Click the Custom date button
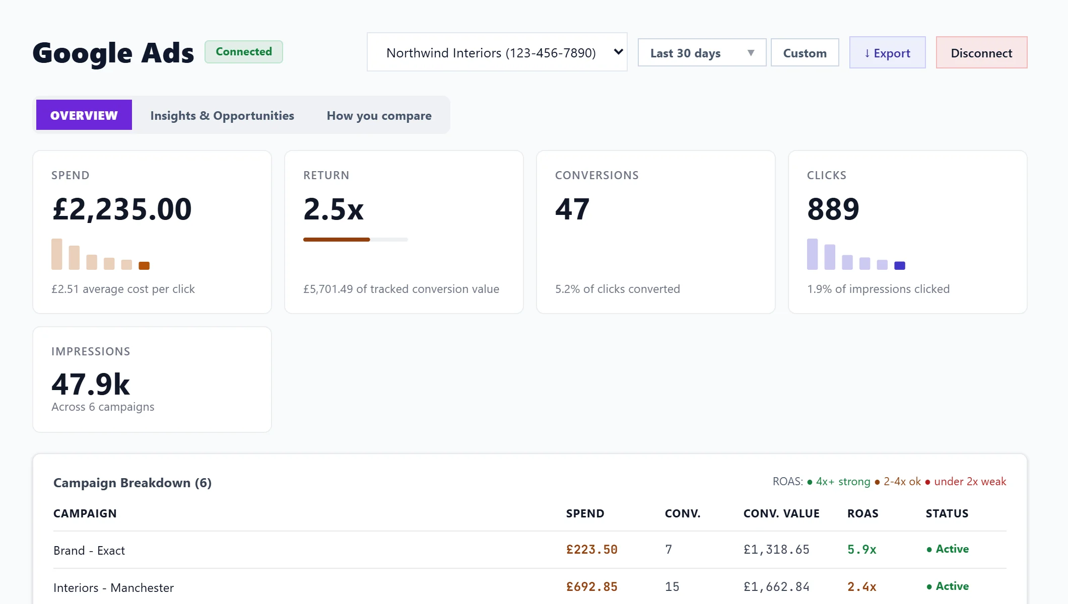 805,53
